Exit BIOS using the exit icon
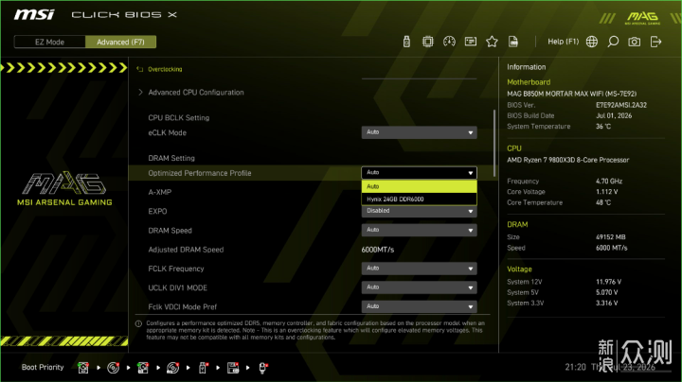 point(655,42)
